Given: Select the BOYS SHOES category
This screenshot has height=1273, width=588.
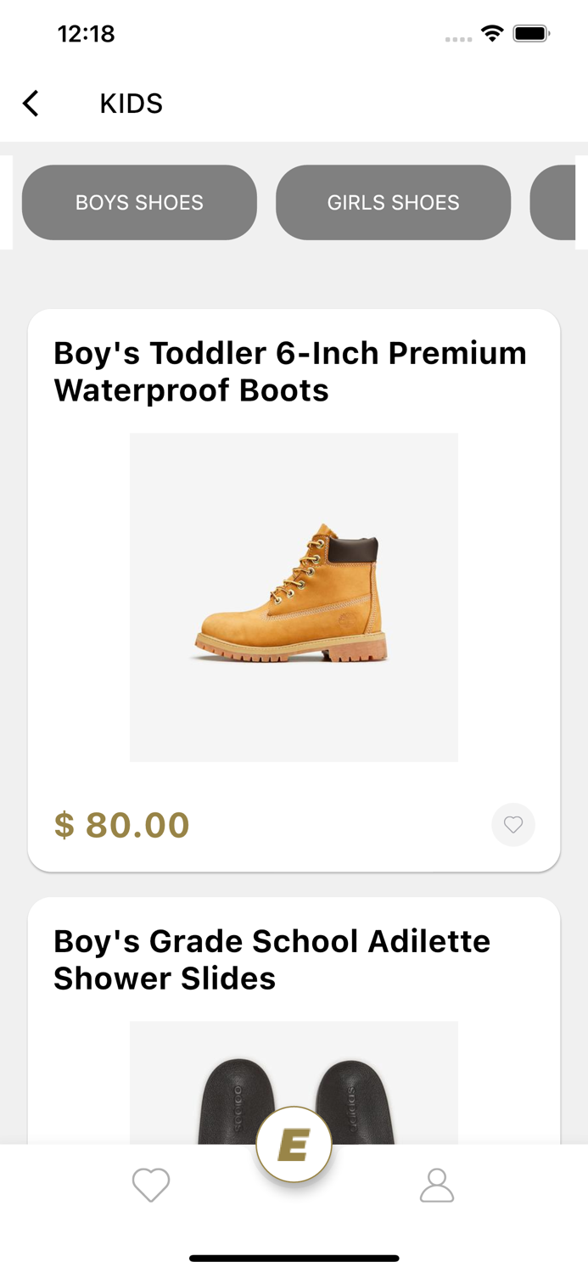Looking at the screenshot, I should [139, 203].
